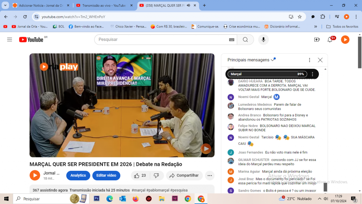Image resolution: width=362 pixels, height=204 pixels.
Task: Open Photoshop from the taskbar
Action: [97, 198]
